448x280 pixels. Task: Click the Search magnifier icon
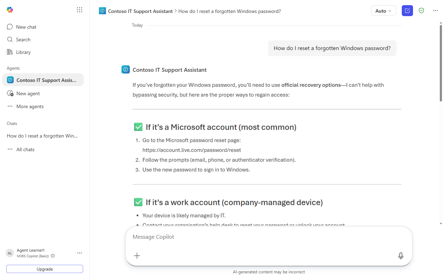pyautogui.click(x=10, y=40)
